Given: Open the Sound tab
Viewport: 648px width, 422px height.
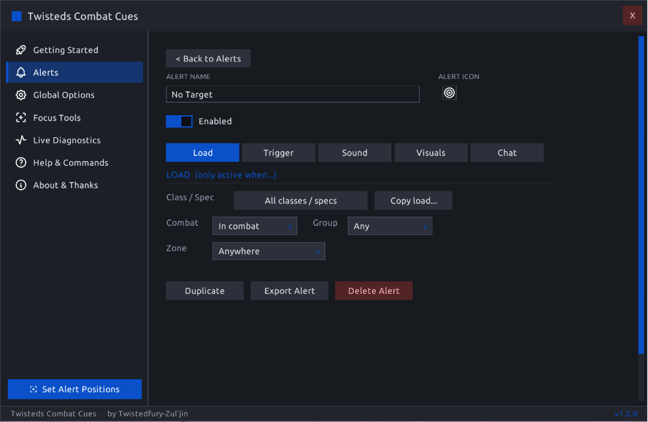Looking at the screenshot, I should click(354, 153).
